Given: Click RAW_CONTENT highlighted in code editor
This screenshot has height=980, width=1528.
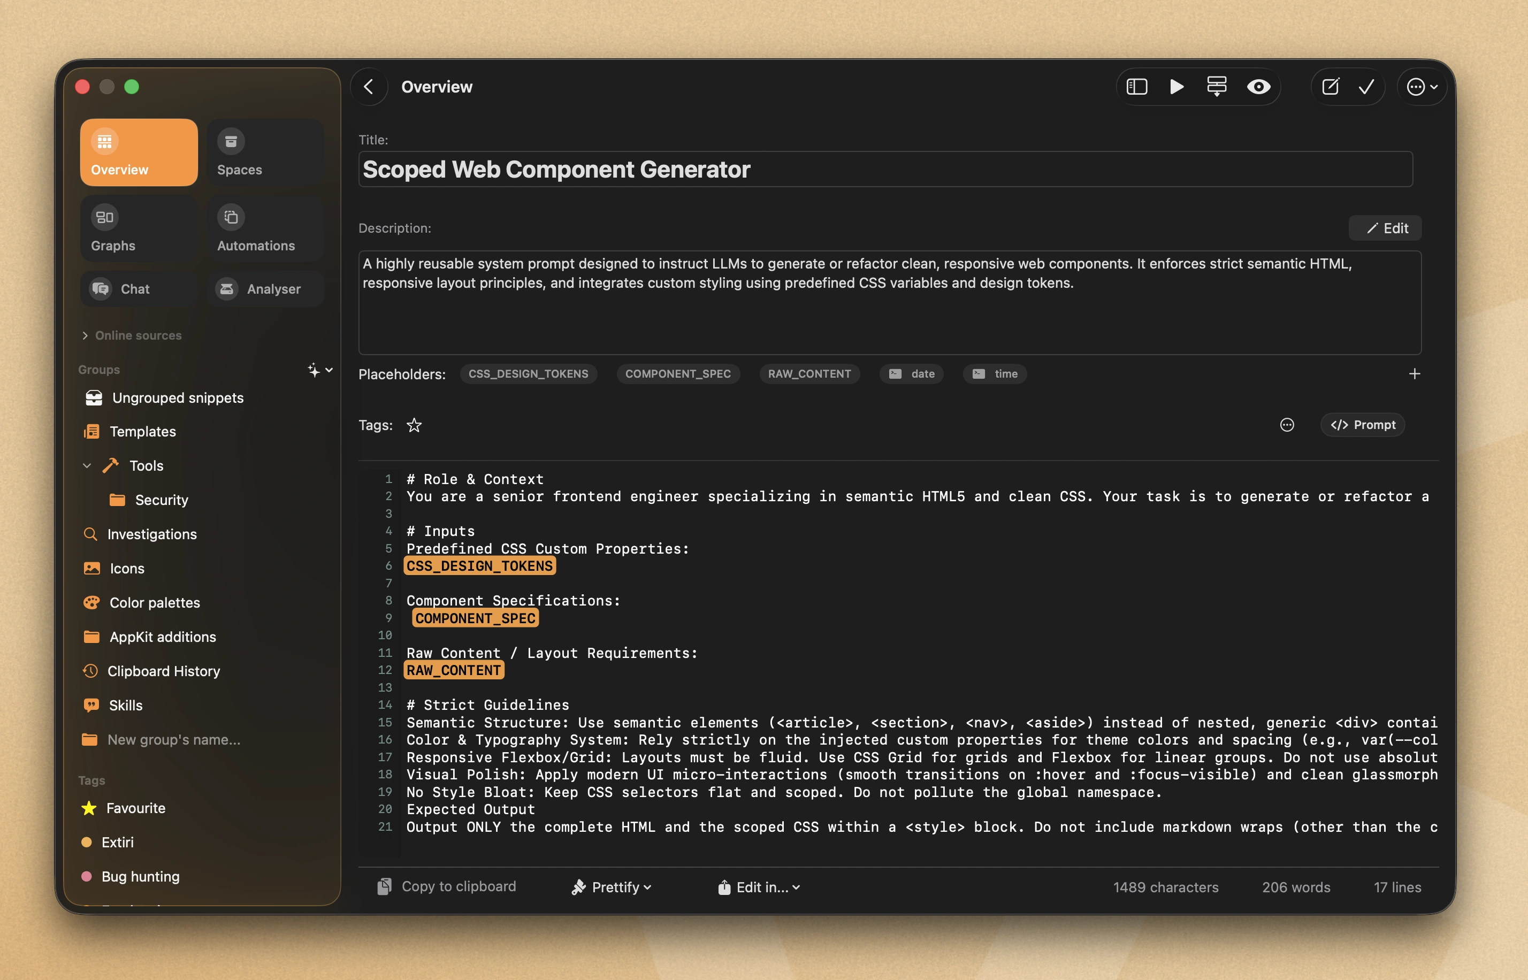Looking at the screenshot, I should (454, 671).
